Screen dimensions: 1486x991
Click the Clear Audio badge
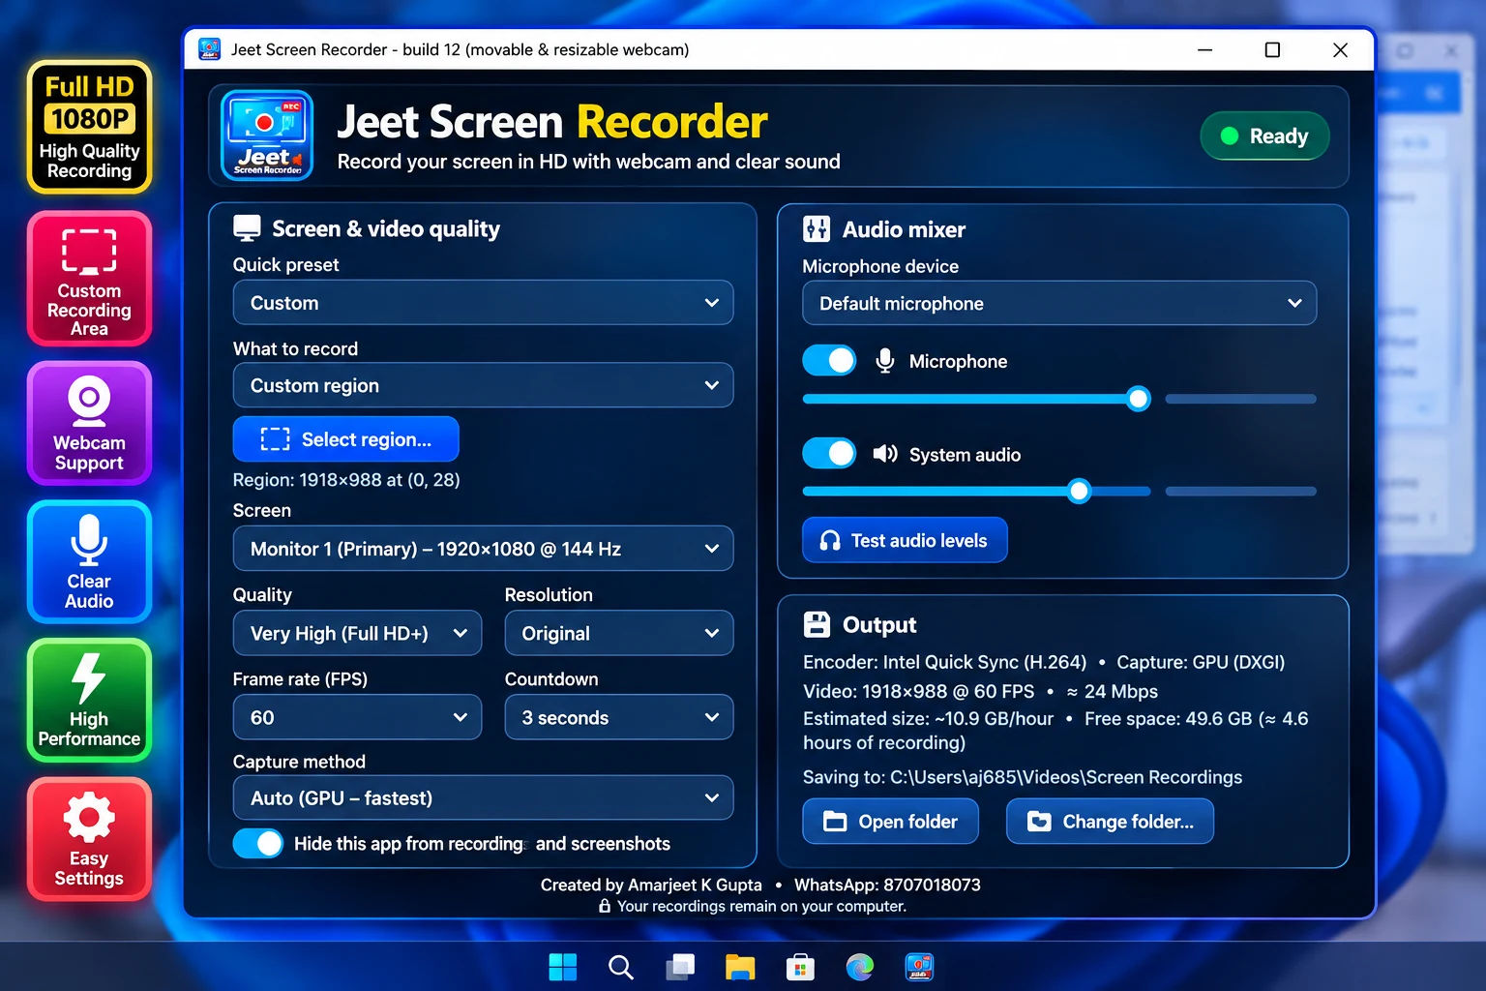89,562
